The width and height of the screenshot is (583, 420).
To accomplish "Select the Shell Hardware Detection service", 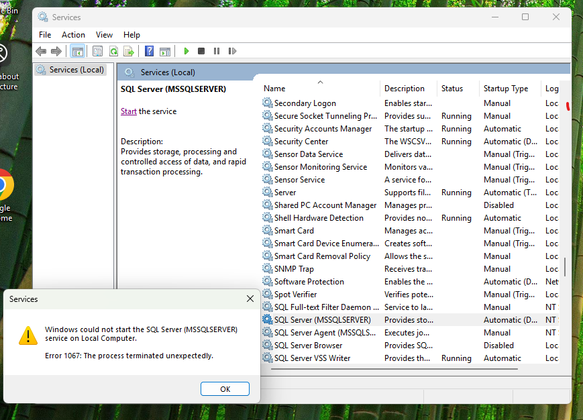I will point(410,218).
